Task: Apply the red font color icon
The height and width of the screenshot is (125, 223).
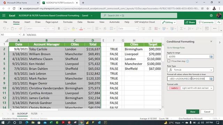Action: [x=81, y=28]
